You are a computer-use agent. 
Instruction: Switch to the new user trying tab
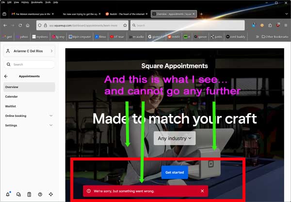click(x=80, y=14)
